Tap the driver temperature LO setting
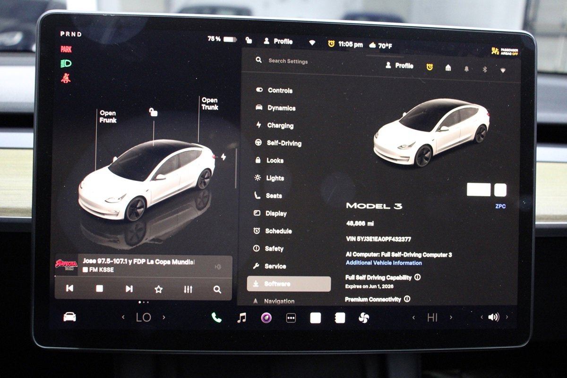Screen dimensions: 567x378 [x=144, y=318]
